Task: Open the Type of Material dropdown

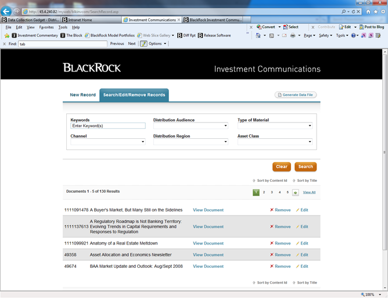Action: 275,125
